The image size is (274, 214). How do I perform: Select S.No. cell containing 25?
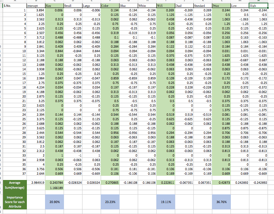15,119
